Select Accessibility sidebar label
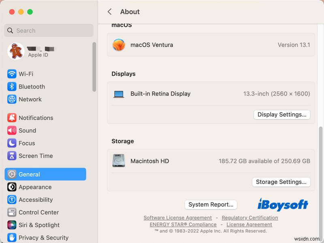This screenshot has width=324, height=243. coord(36,200)
